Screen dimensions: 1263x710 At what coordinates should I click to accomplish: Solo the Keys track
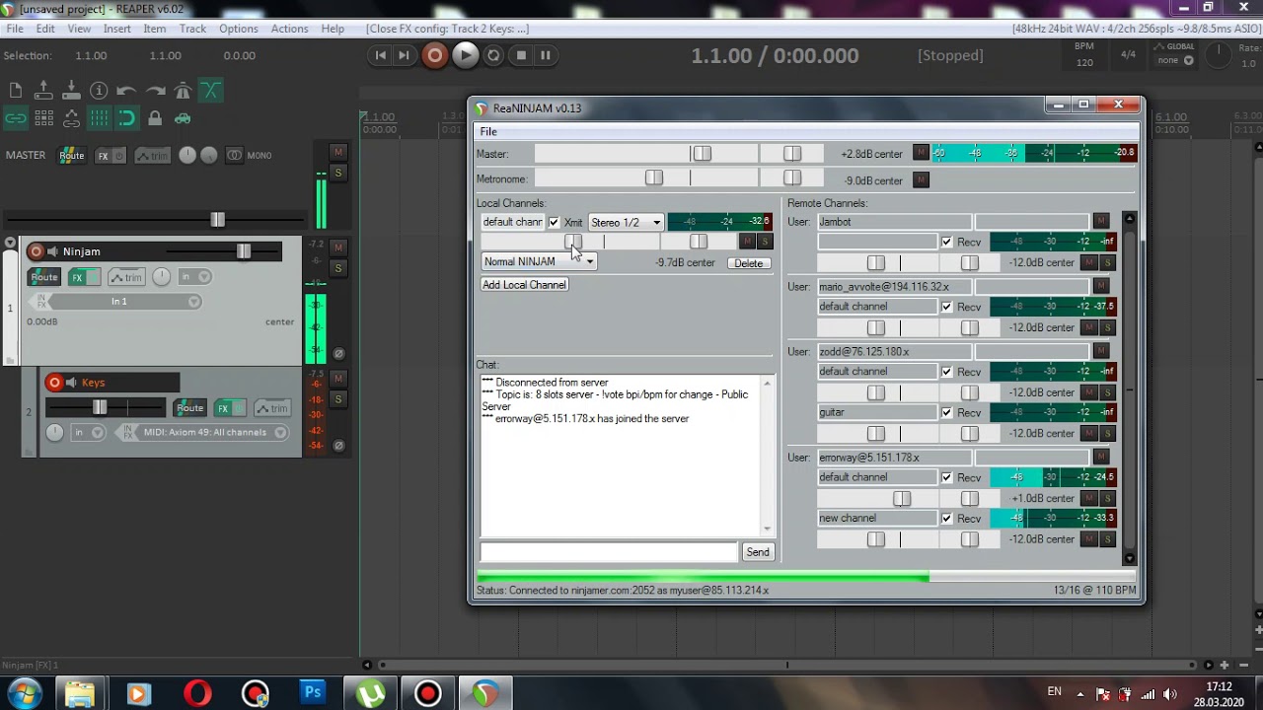pyautogui.click(x=338, y=399)
